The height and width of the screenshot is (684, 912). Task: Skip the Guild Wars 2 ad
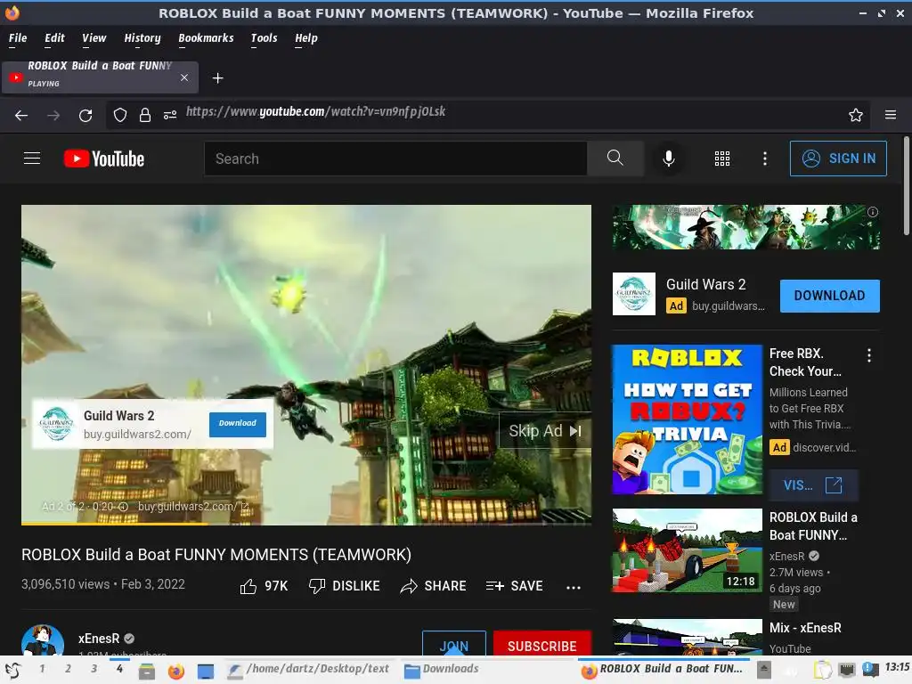click(x=545, y=431)
